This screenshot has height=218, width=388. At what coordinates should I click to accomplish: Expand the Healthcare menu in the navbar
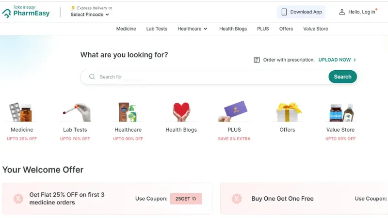(192, 29)
